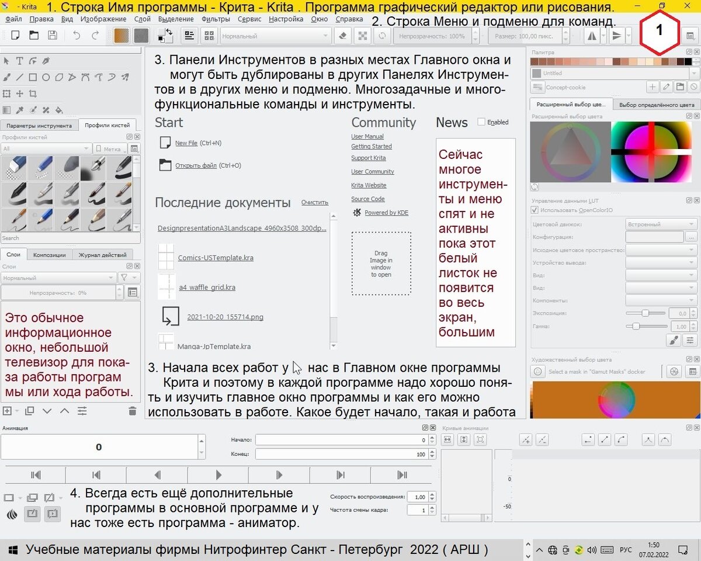The height and width of the screenshot is (561, 701).
Task: Adjust the Гамма slider
Action: point(646,326)
